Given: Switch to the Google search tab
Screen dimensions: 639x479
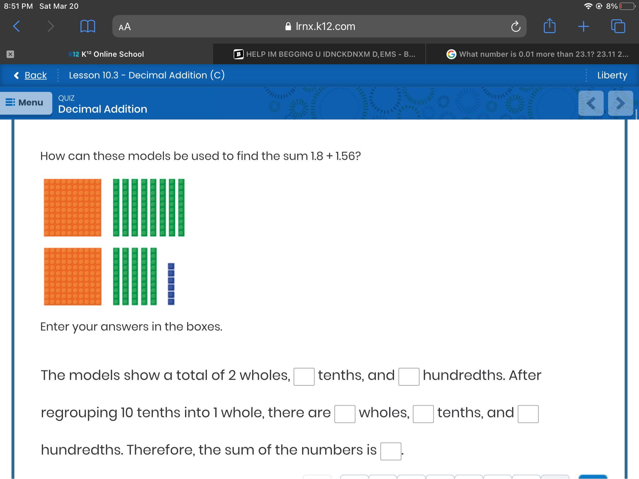Looking at the screenshot, I should (x=537, y=54).
